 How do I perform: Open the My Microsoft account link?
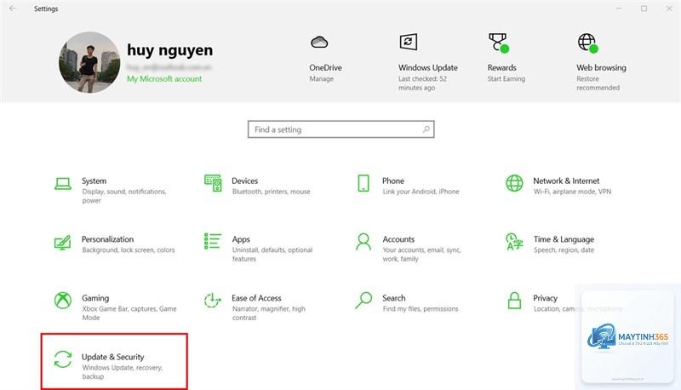pyautogui.click(x=164, y=78)
